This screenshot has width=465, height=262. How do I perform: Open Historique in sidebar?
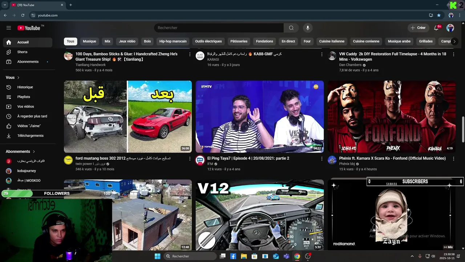[28, 87]
